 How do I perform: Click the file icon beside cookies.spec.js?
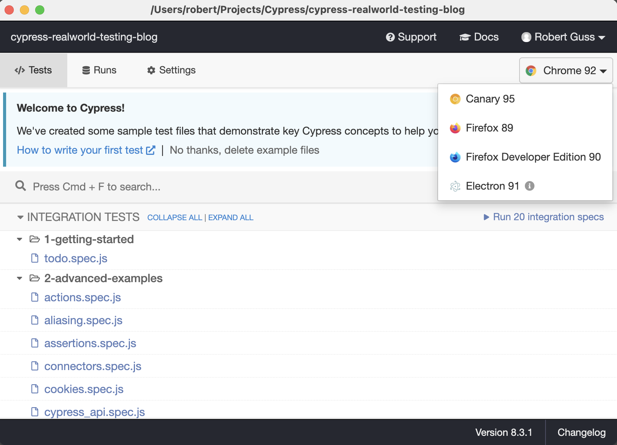tap(35, 389)
